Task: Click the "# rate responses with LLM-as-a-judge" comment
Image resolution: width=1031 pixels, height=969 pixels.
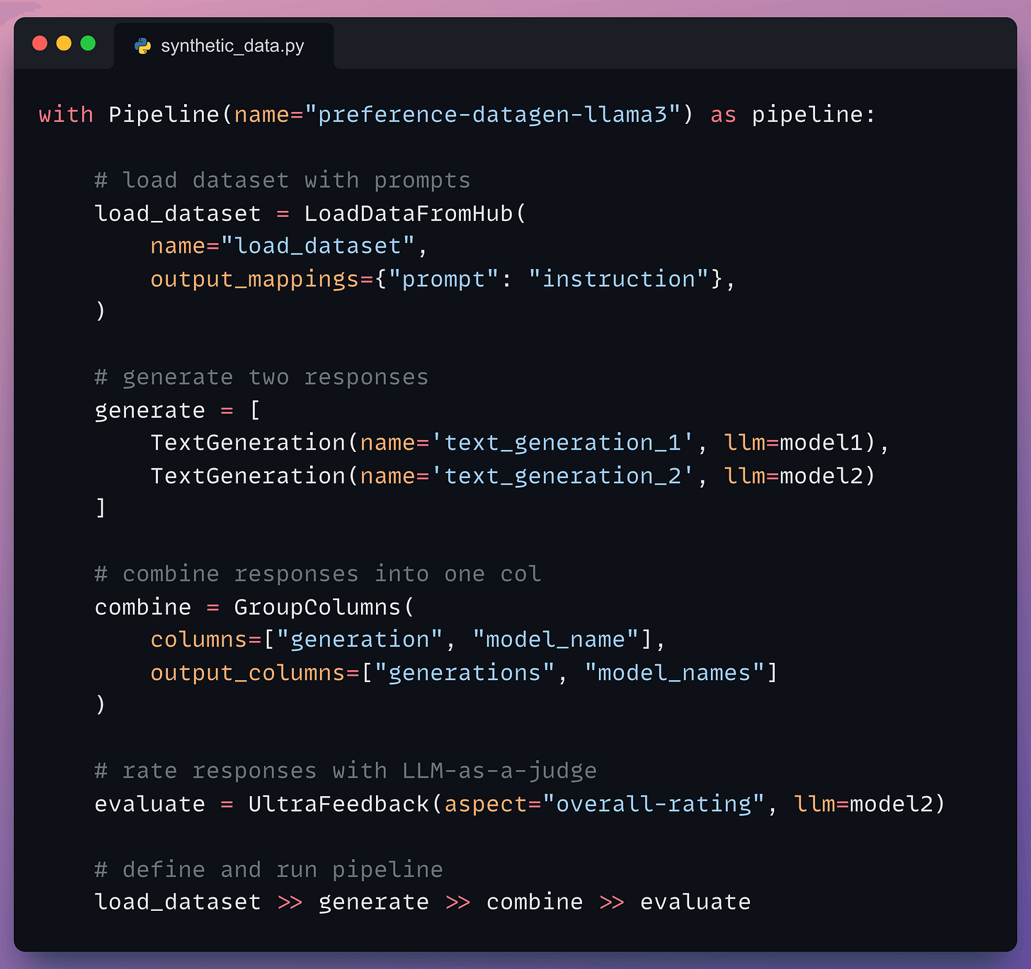Action: tap(346, 771)
